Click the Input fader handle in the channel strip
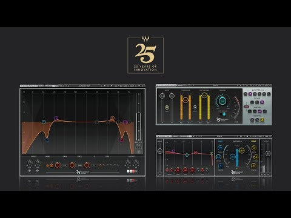Image resolution: width=291 pixels, height=218 pixels. pos(160,151)
